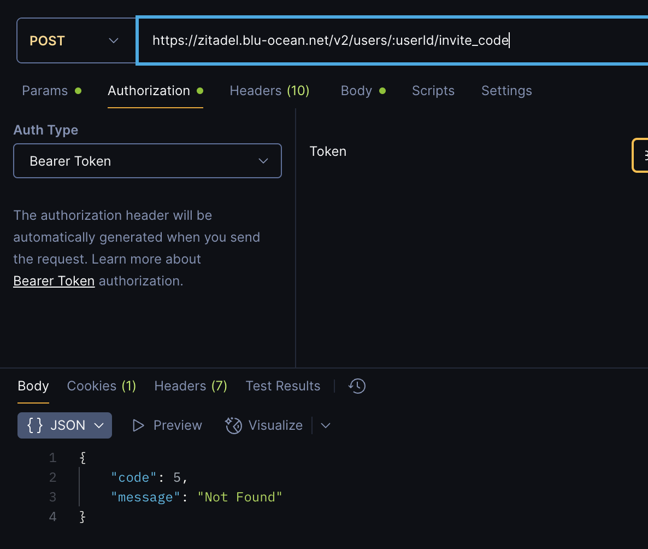The width and height of the screenshot is (648, 549).
Task: Click the Visualize button
Action: coord(264,425)
